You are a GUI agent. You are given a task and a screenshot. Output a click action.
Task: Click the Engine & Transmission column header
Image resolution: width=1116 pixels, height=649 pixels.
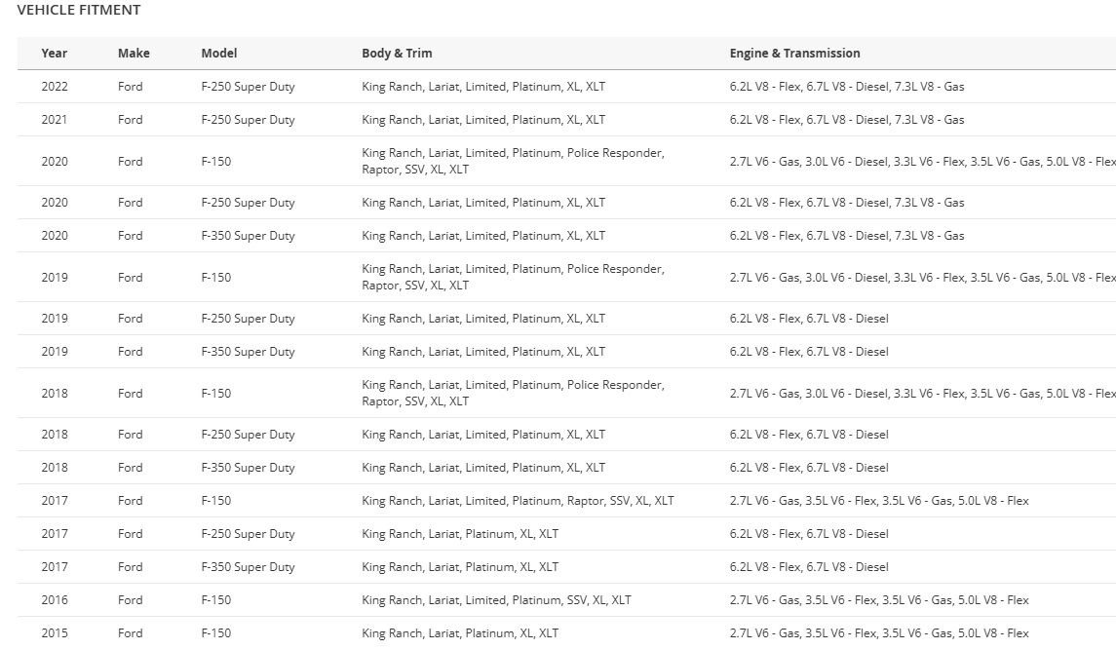pos(795,54)
